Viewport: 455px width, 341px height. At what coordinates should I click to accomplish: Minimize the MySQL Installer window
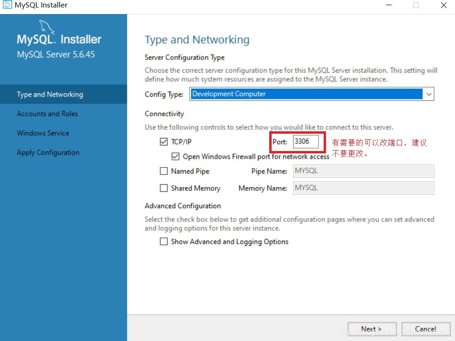pyautogui.click(x=389, y=5)
